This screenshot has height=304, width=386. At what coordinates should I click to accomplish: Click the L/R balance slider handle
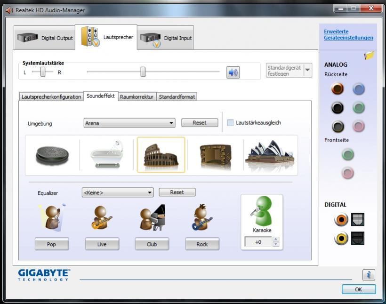coord(43,72)
